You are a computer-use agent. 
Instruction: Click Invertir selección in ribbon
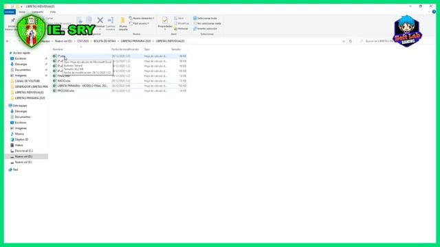205,29
